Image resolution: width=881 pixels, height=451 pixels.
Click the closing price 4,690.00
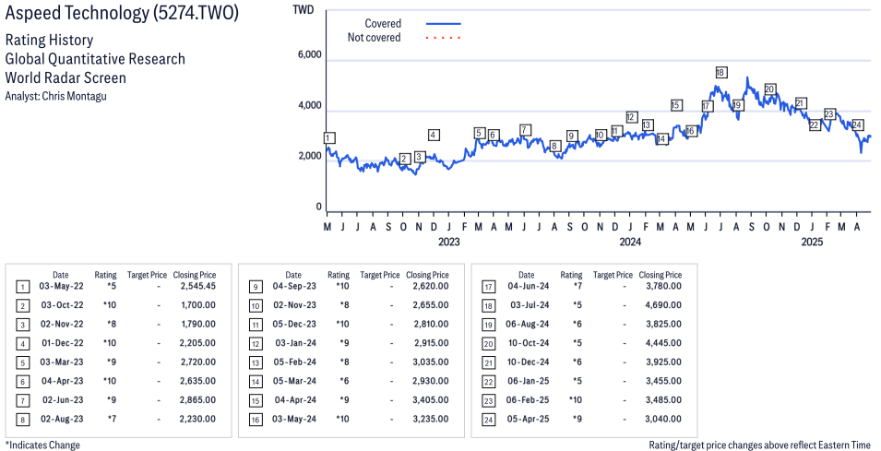click(x=663, y=305)
